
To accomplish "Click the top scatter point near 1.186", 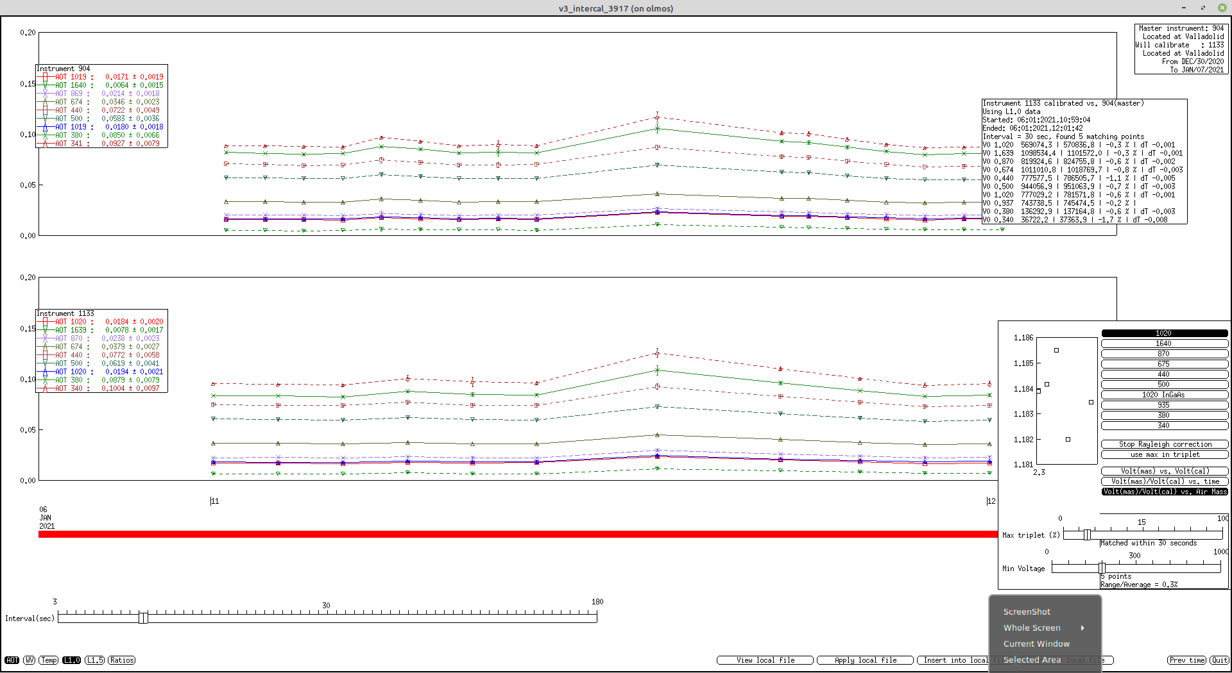I will click(1056, 351).
